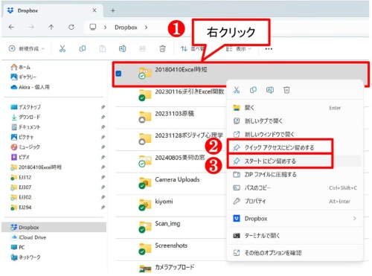Select pinned 20180410Excel時短 in sidebar
Viewport: 372px width, 276px height.
(x=36, y=167)
